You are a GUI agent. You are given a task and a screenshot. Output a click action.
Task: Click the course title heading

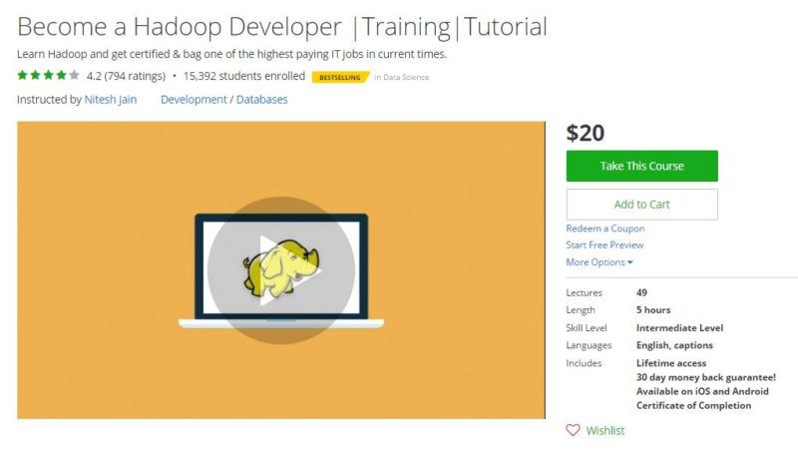(282, 27)
